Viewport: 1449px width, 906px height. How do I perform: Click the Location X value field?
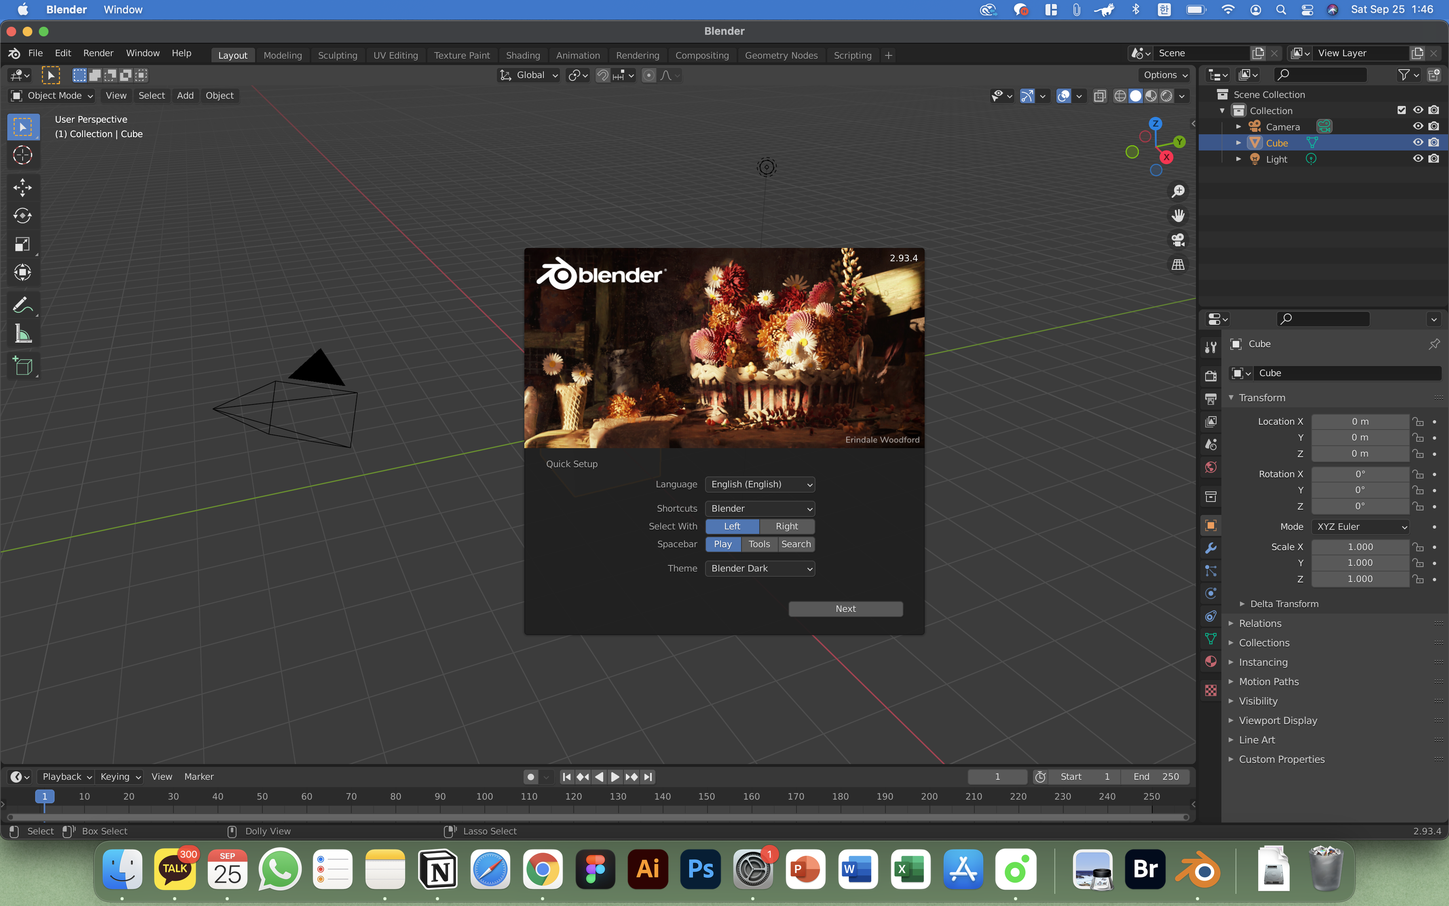tap(1359, 422)
